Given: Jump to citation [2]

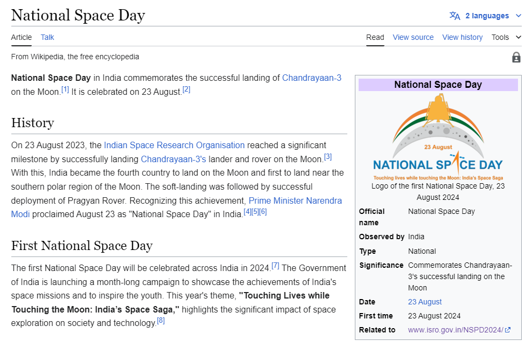Looking at the screenshot, I should 187,89.
